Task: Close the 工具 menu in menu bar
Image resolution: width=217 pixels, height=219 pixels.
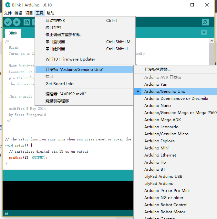Action: click(x=40, y=13)
